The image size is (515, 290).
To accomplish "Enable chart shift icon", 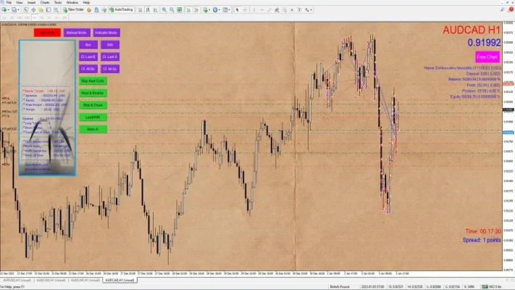I will [x=196, y=10].
